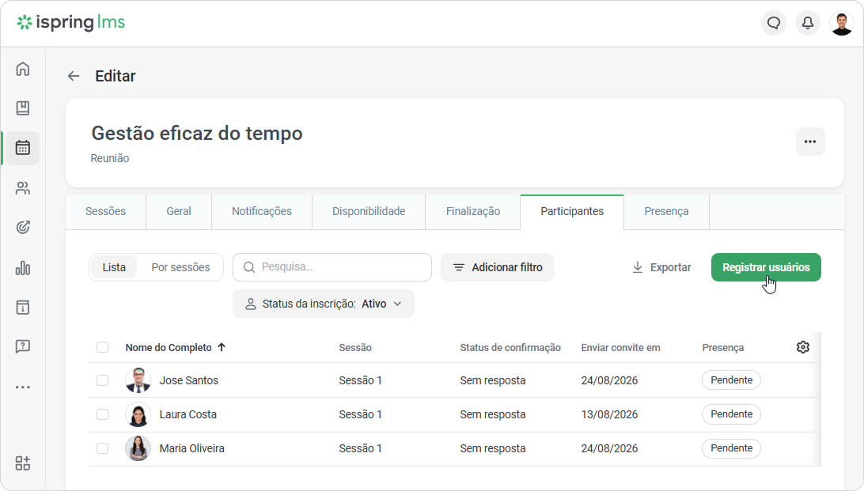Switch to the Sessões tab

tap(105, 211)
